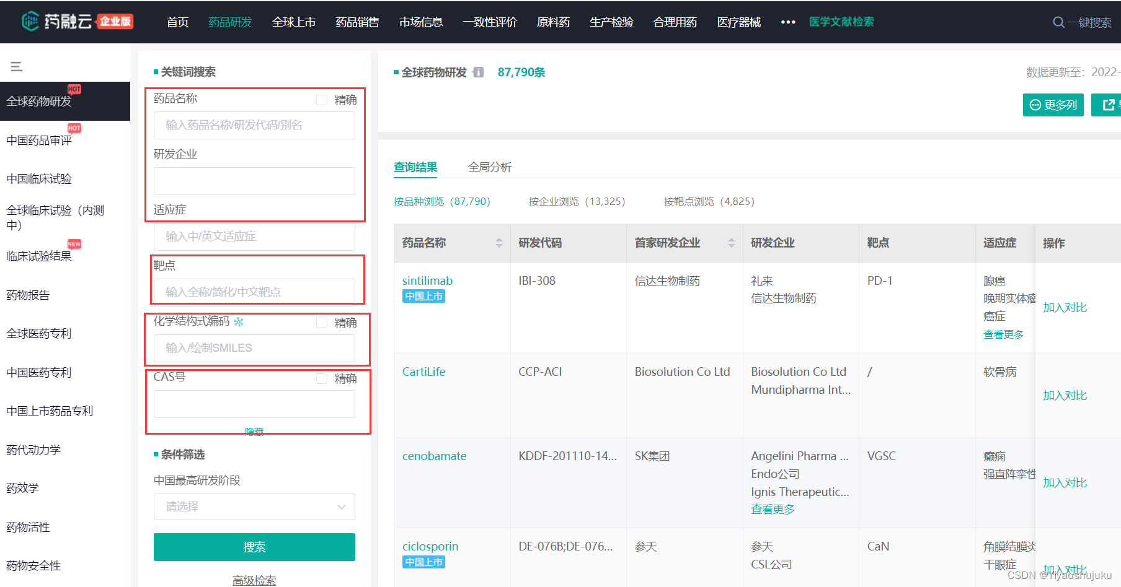
Task: Click the 更多列 button
Action: (x=1053, y=105)
